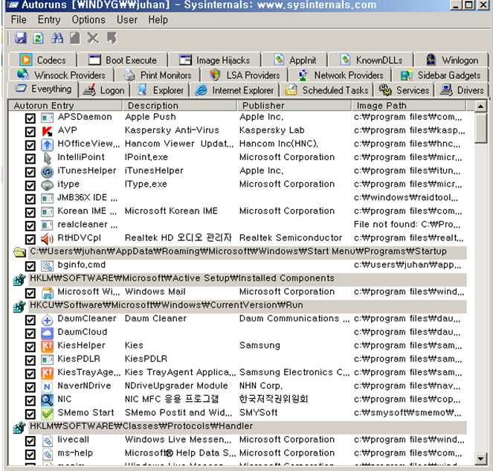Select the HKCU Run registry key row

pos(240,306)
